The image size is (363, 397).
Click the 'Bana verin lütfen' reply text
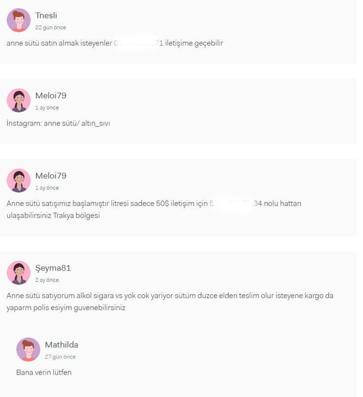pos(44,372)
